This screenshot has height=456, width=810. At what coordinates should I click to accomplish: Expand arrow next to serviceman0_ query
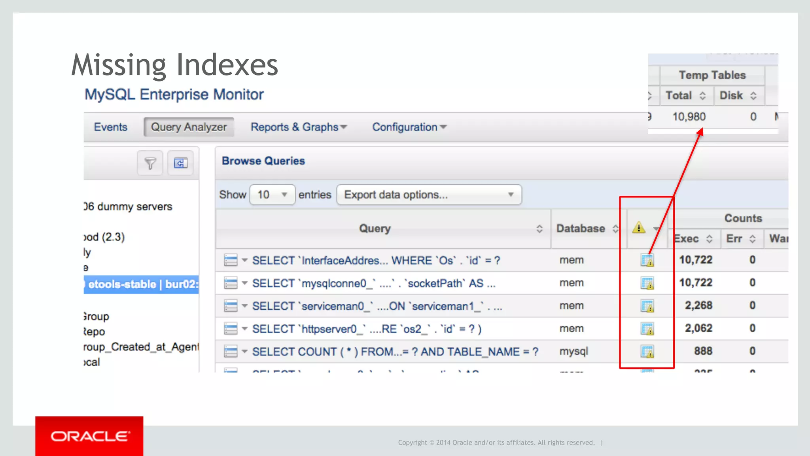244,306
